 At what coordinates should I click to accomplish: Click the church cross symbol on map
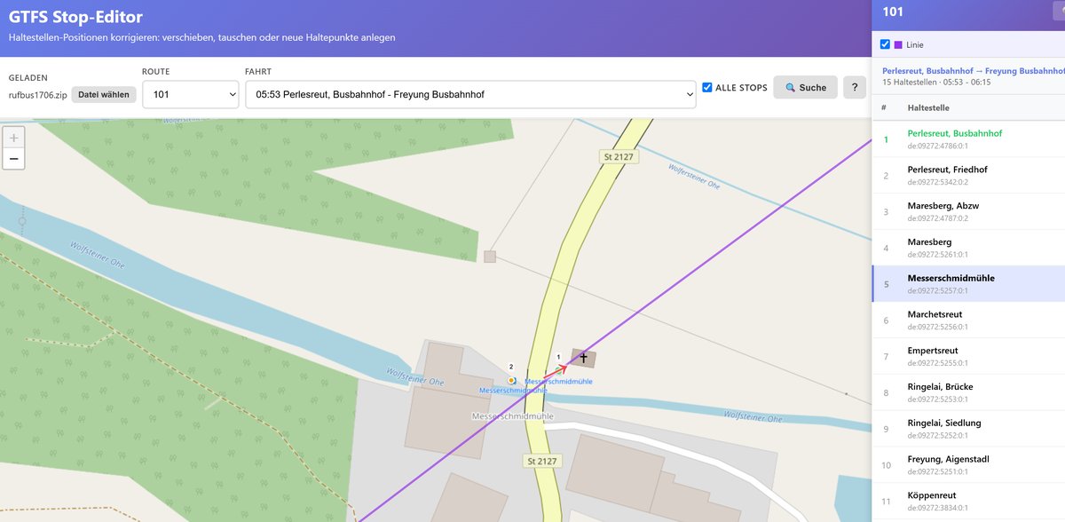(583, 358)
